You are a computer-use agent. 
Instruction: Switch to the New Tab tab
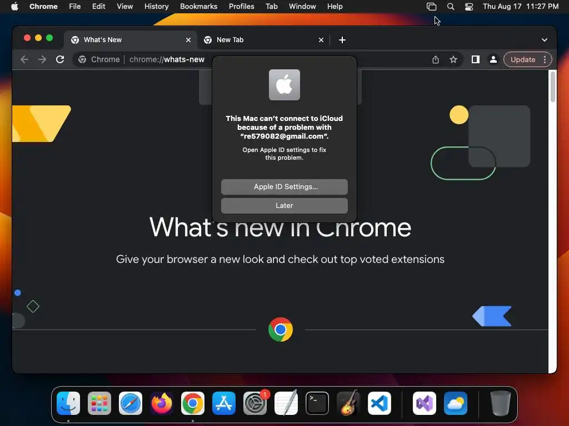[263, 40]
